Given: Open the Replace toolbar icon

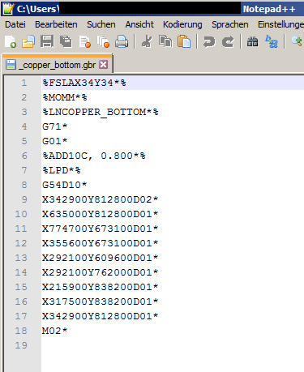Looking at the screenshot, I should (x=272, y=42).
